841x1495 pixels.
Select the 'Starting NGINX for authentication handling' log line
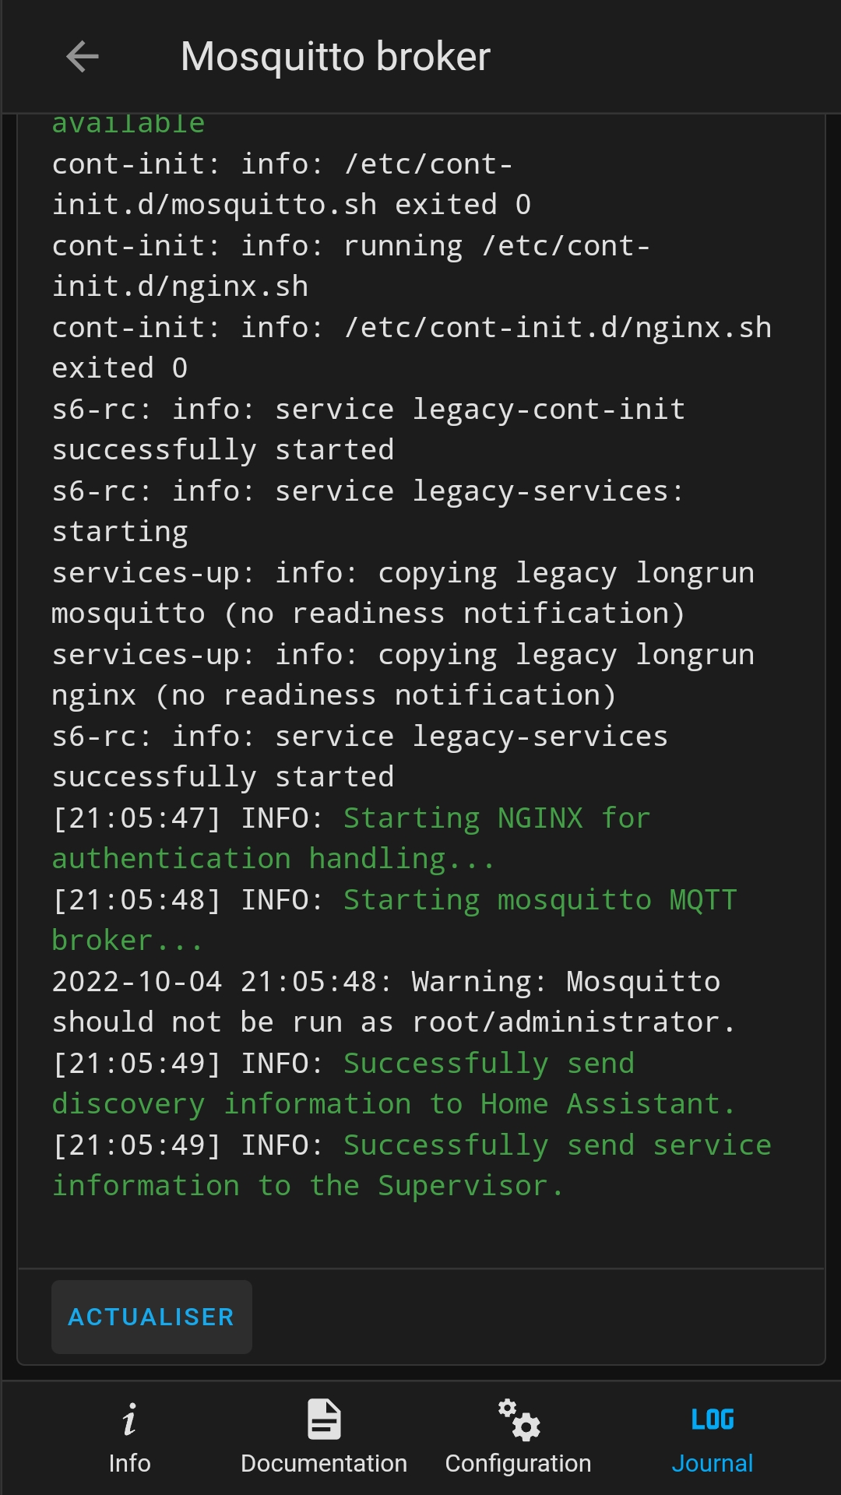click(351, 839)
